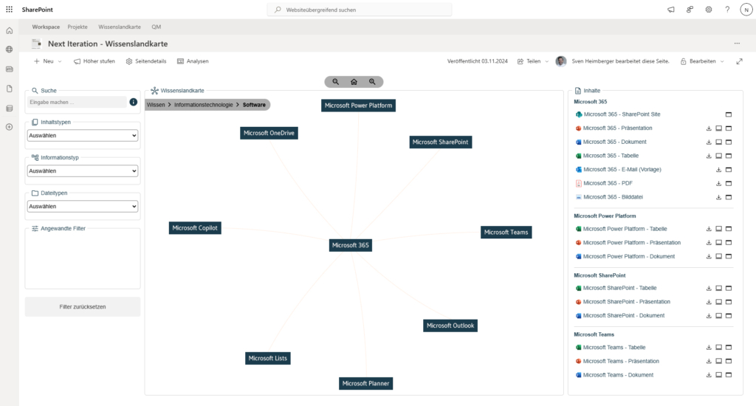Open the files page icon in left rail
756x406 pixels.
click(x=9, y=89)
